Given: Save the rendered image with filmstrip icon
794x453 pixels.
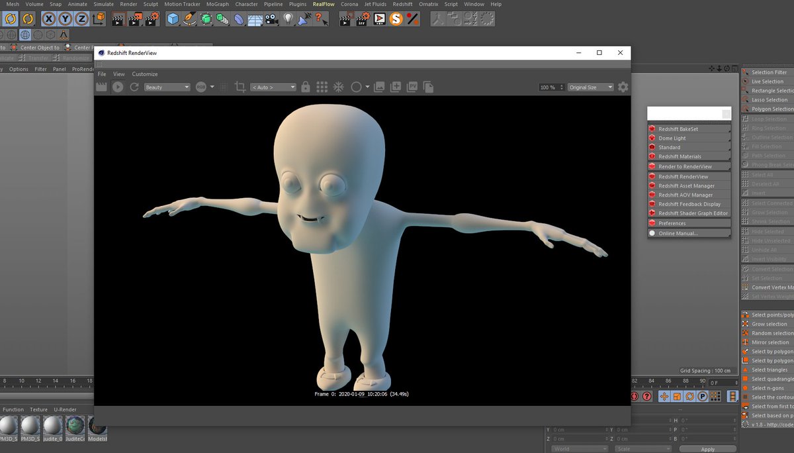Looking at the screenshot, I should [x=101, y=87].
